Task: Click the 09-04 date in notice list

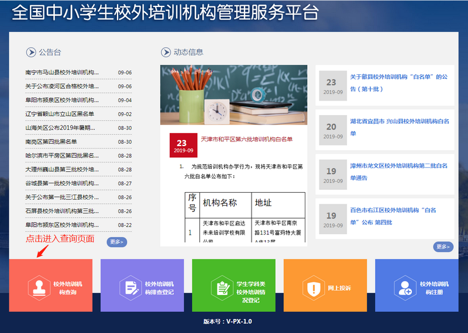Action: [125, 100]
